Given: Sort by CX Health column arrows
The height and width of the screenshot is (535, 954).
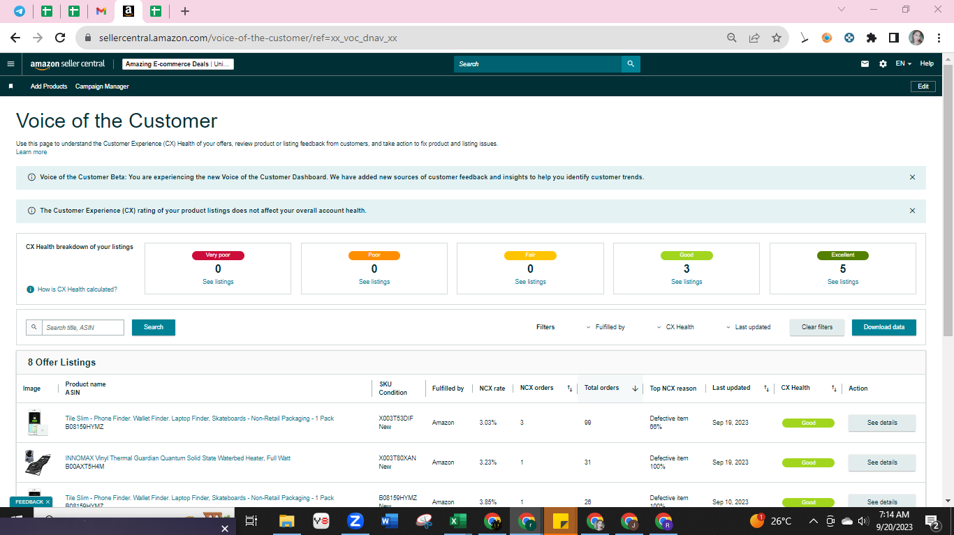Looking at the screenshot, I should tap(834, 389).
